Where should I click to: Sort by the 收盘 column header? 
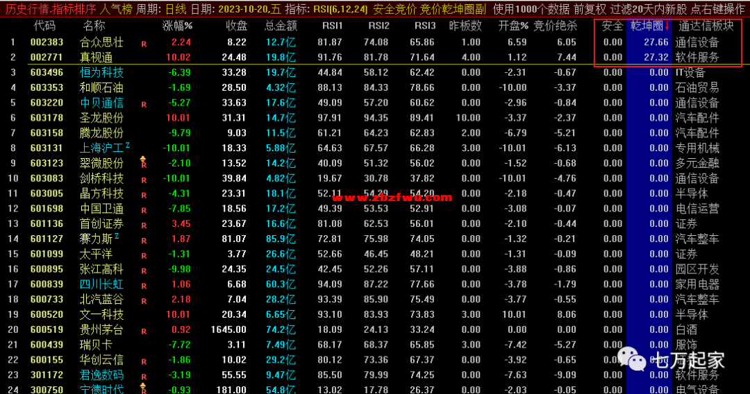[236, 26]
